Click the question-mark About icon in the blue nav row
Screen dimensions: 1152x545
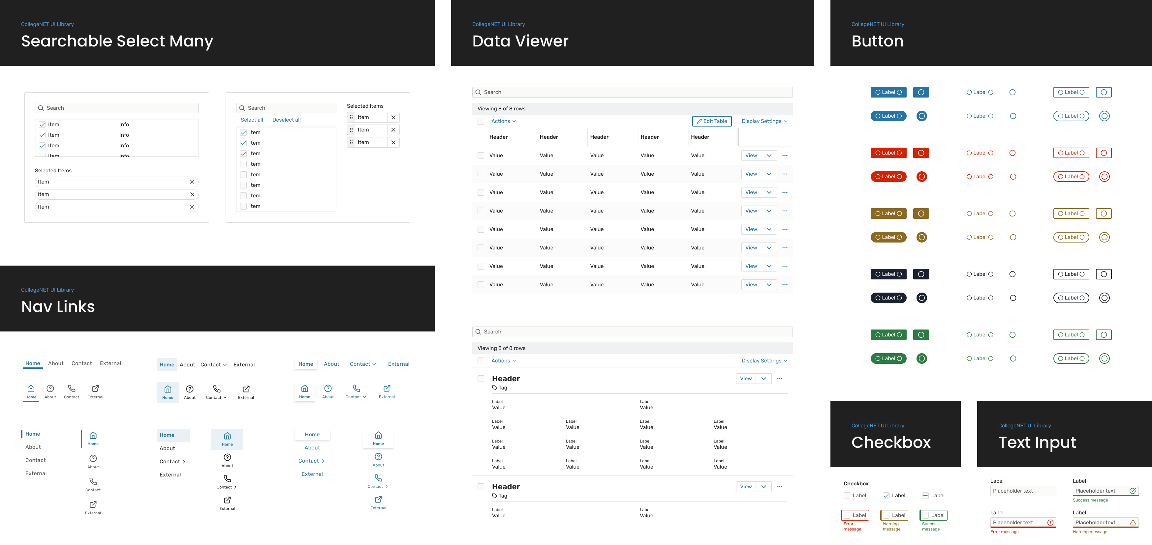328,388
